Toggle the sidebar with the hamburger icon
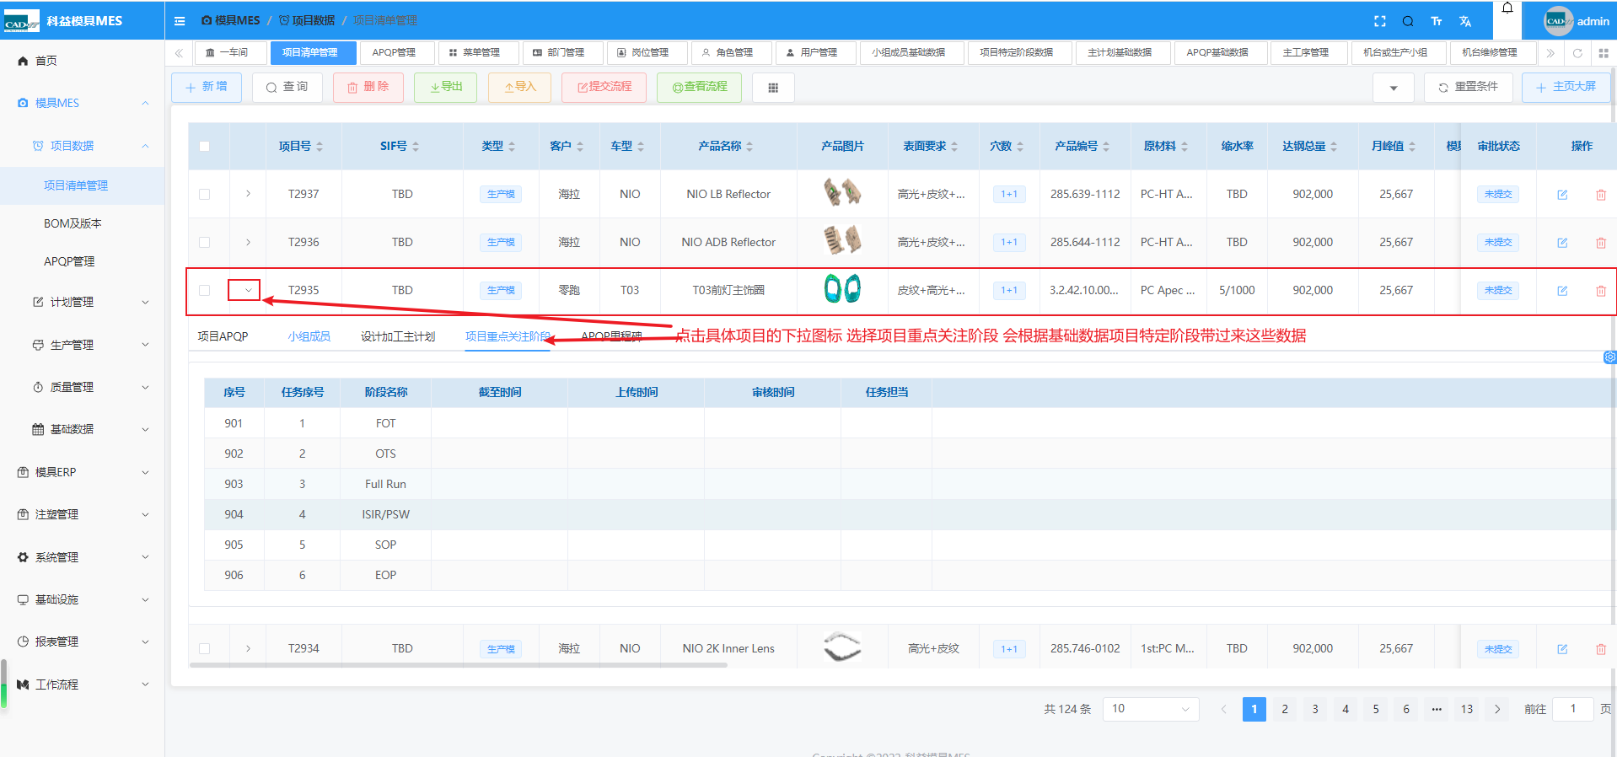 180,21
